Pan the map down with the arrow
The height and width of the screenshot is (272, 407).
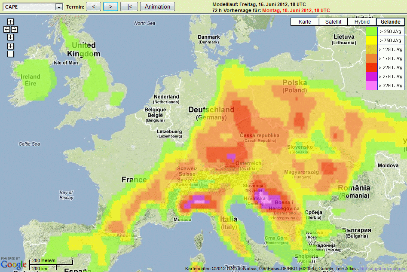pos(10,37)
